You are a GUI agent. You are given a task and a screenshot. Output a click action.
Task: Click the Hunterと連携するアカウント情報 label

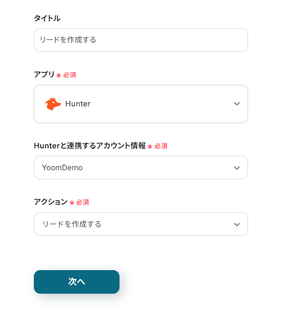[x=90, y=146]
